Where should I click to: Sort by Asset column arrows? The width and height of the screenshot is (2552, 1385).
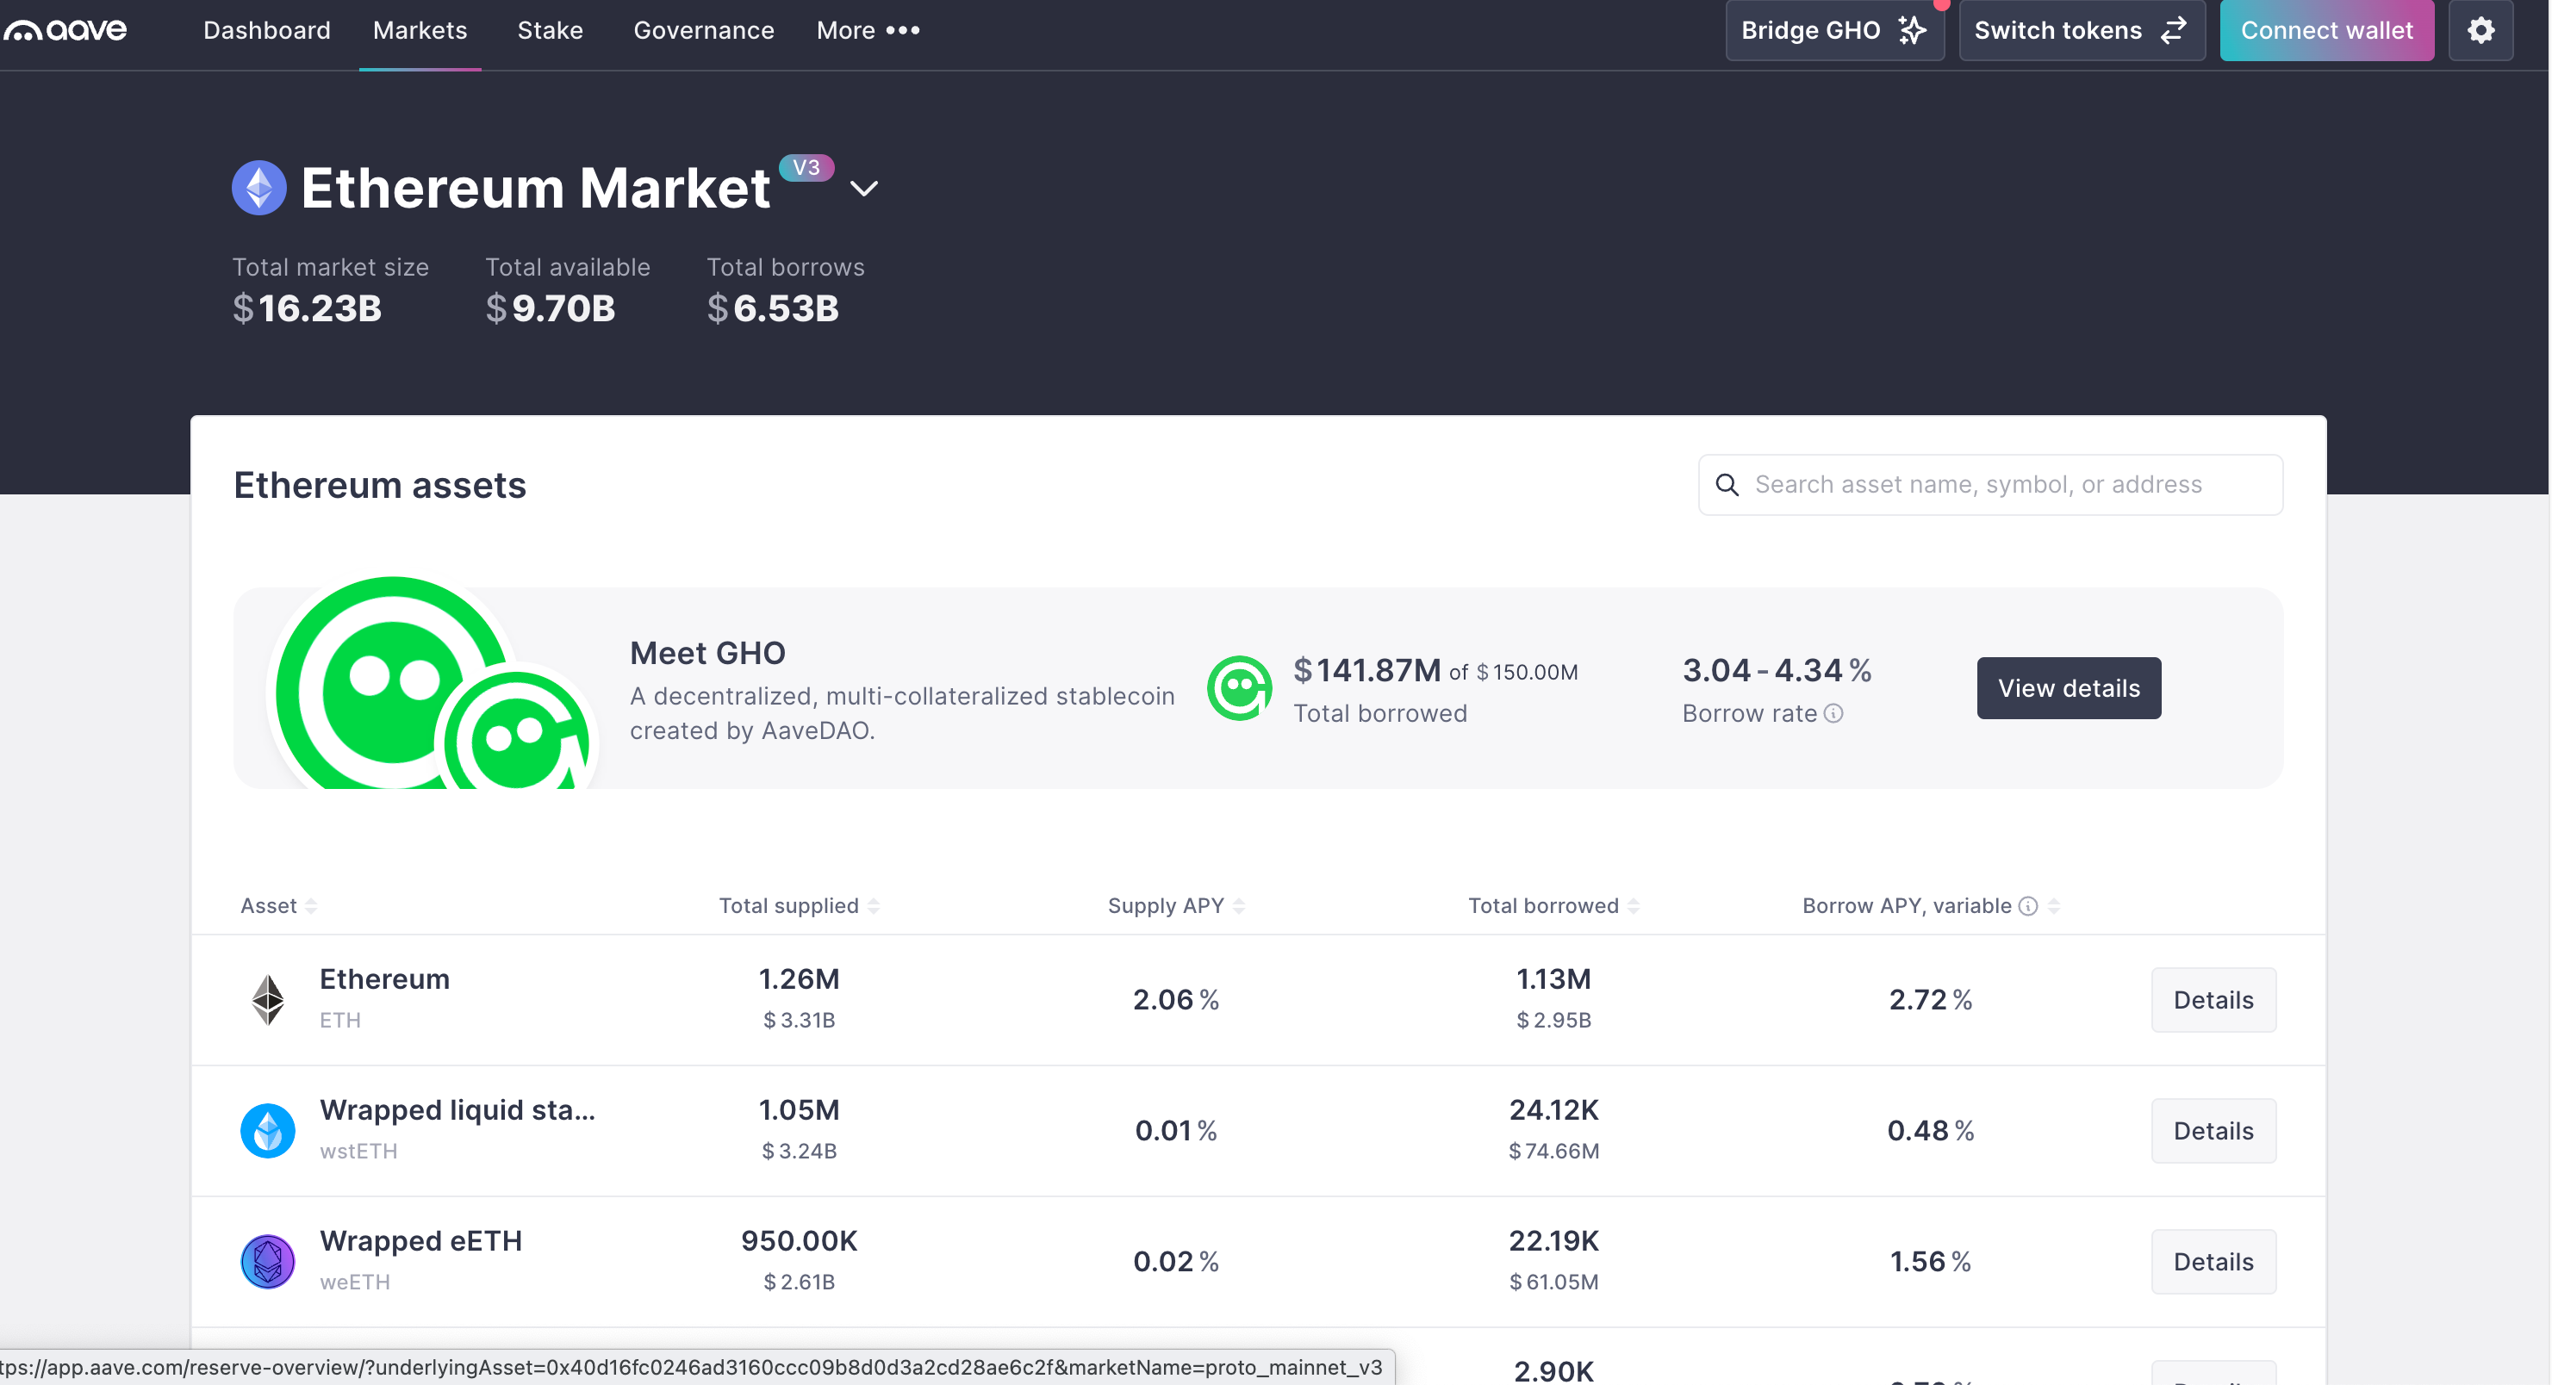tap(311, 905)
